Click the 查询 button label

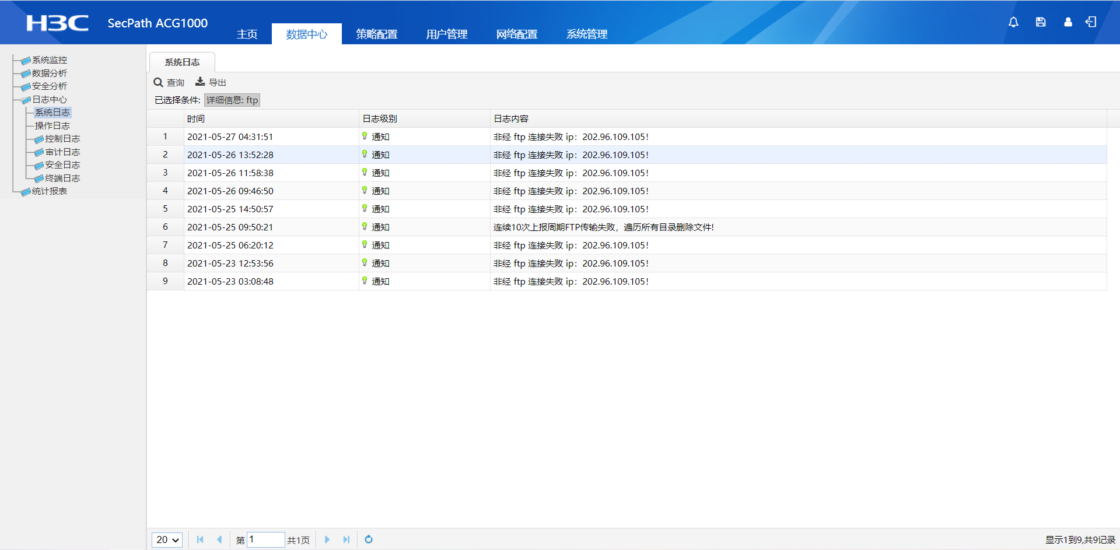(176, 83)
